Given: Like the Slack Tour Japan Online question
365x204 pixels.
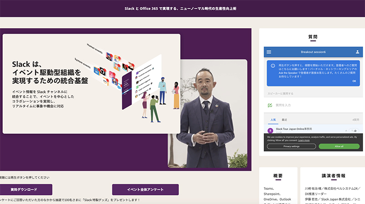Looking at the screenshot, I should [354, 131].
